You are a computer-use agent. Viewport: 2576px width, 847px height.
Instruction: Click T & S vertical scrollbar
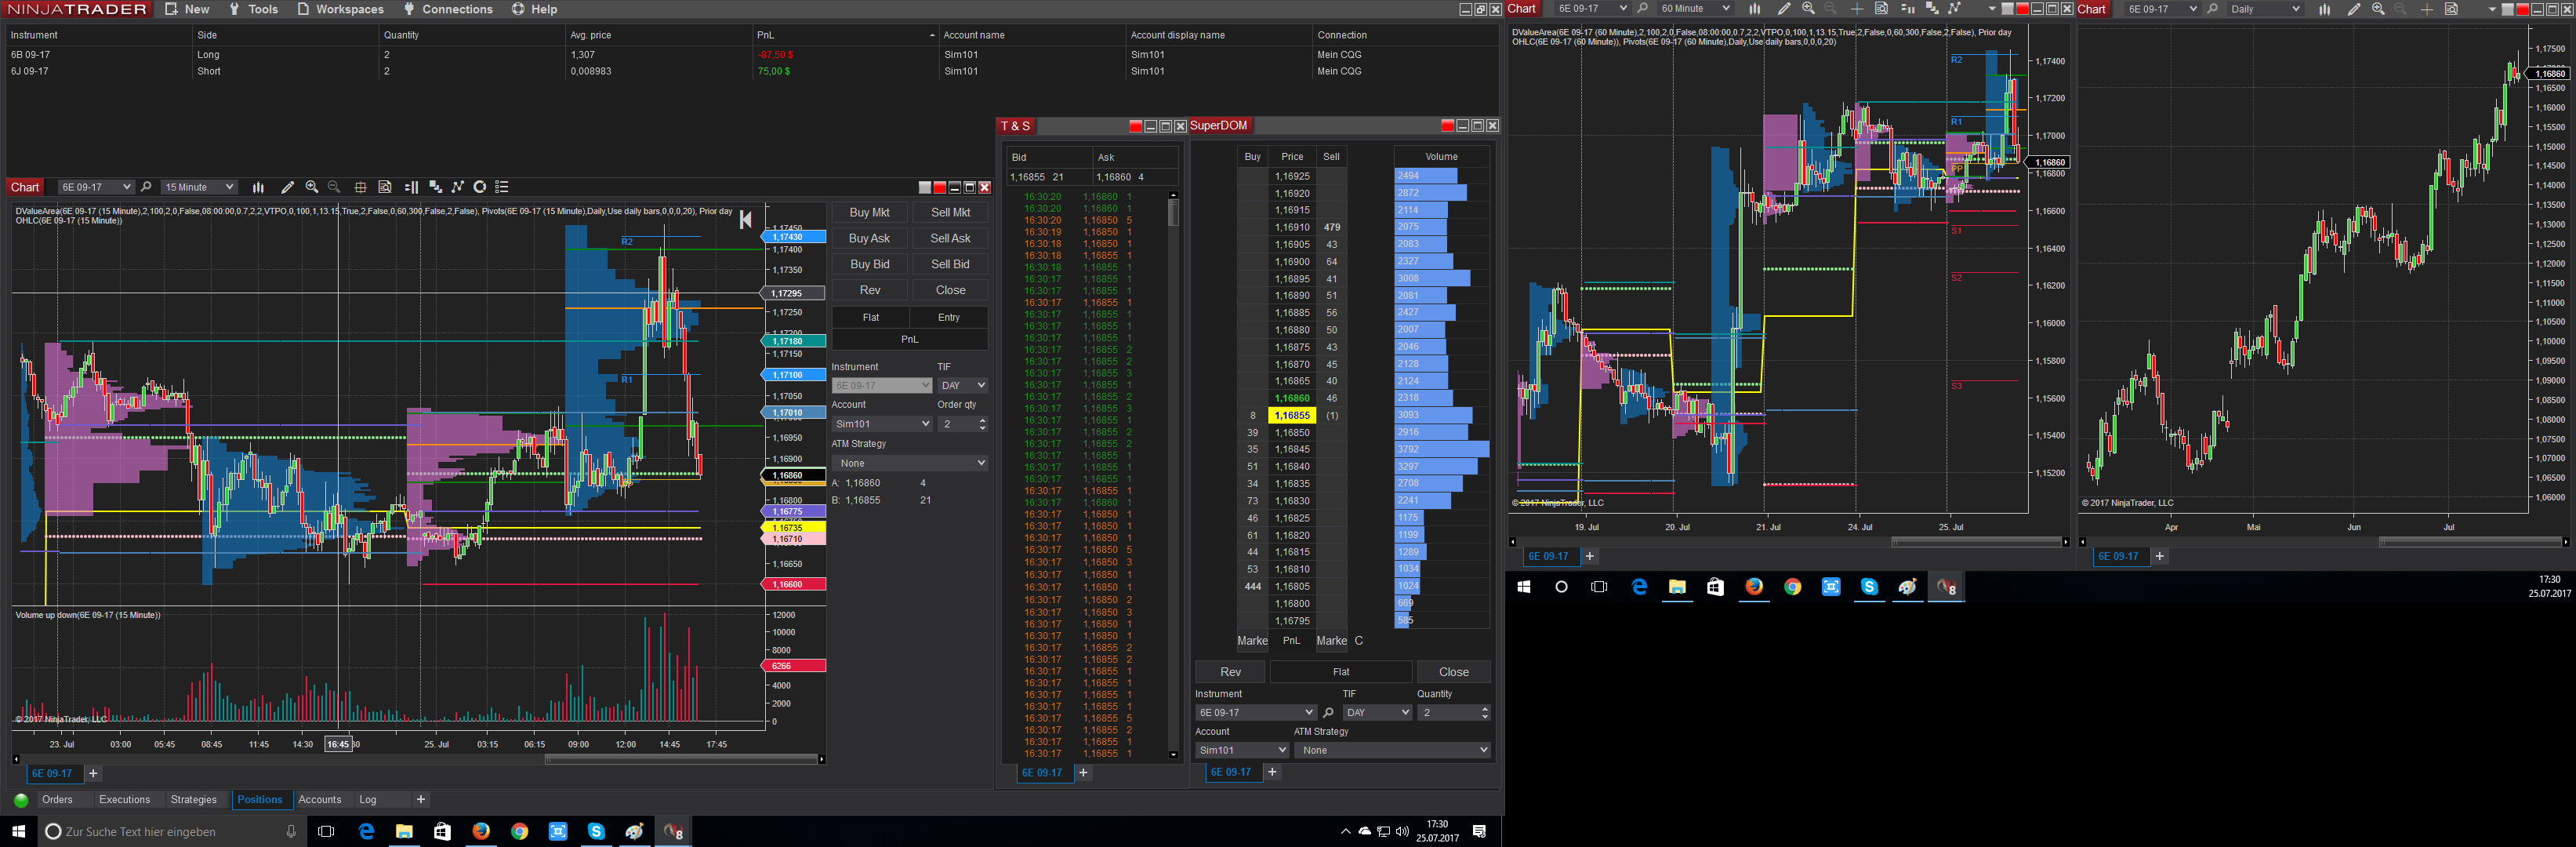pyautogui.click(x=1173, y=474)
